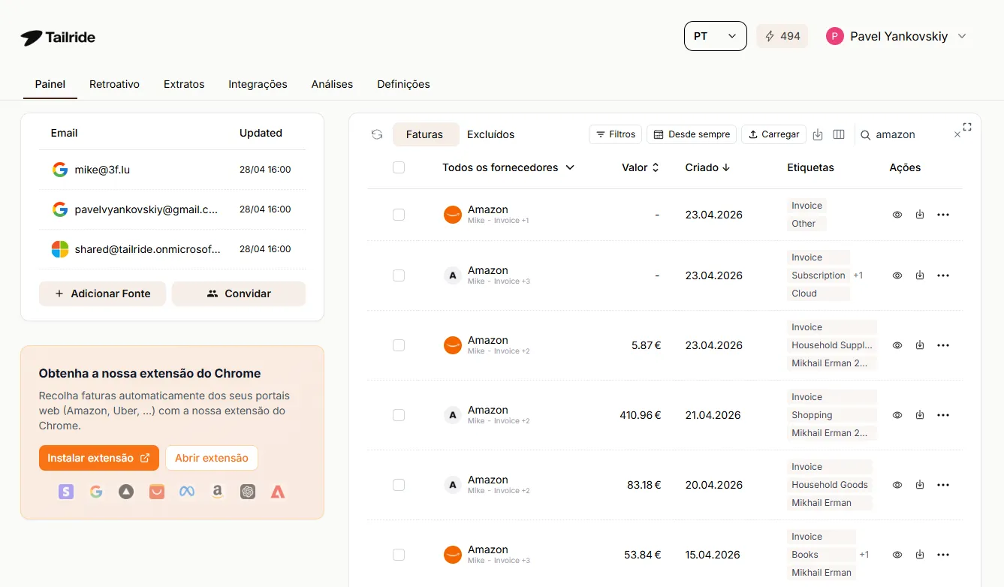The height and width of the screenshot is (587, 1004).
Task: Open the Integrações navigation tab
Action: point(258,84)
